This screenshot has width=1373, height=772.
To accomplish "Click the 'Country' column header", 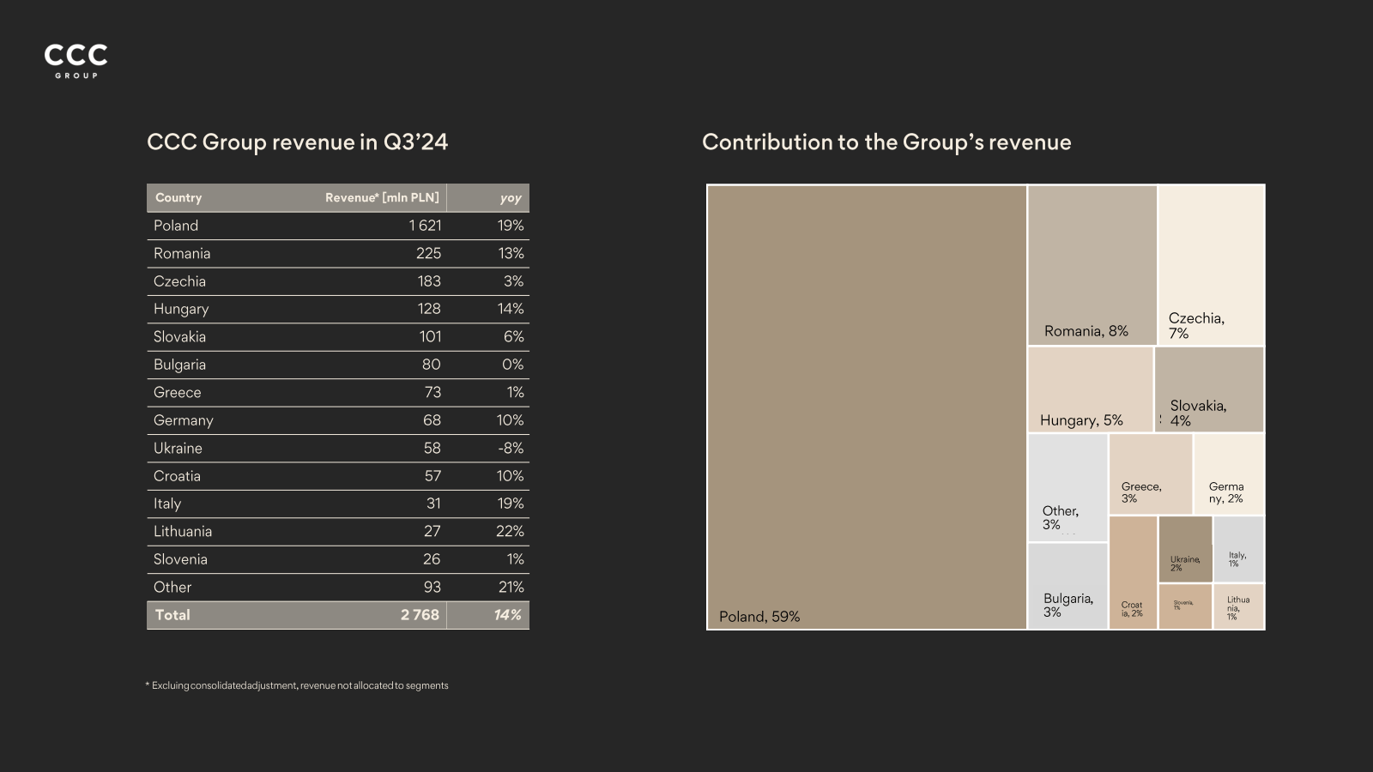I will pyautogui.click(x=178, y=197).
